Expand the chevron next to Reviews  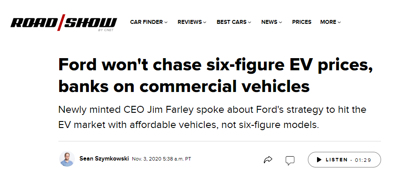coord(205,23)
